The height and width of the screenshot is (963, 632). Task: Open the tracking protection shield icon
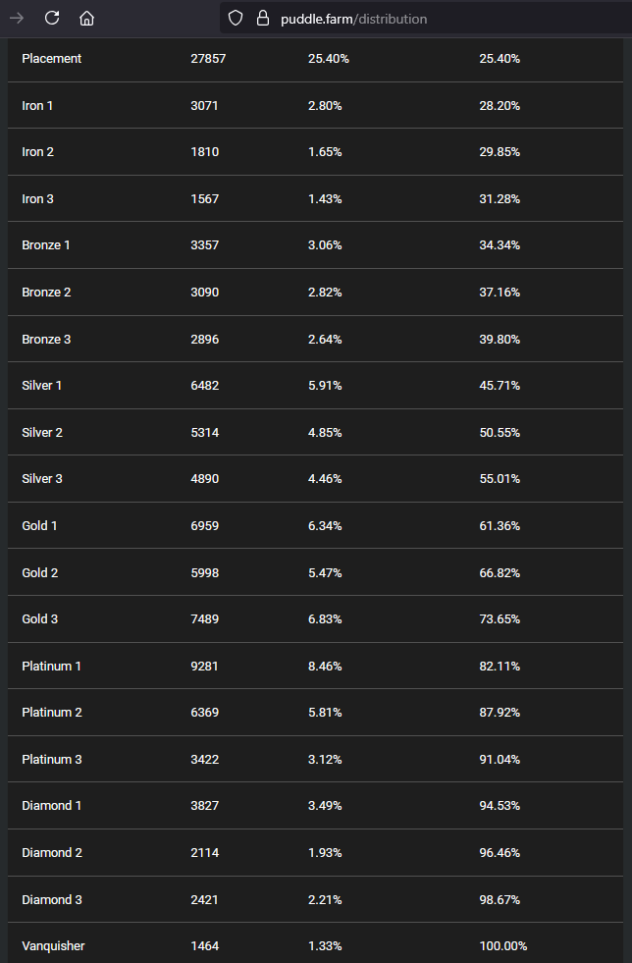point(236,18)
